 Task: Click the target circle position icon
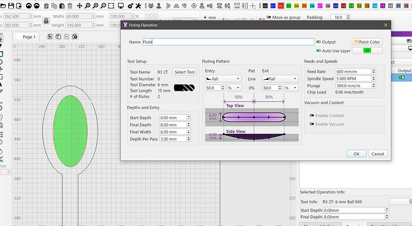point(194,5)
